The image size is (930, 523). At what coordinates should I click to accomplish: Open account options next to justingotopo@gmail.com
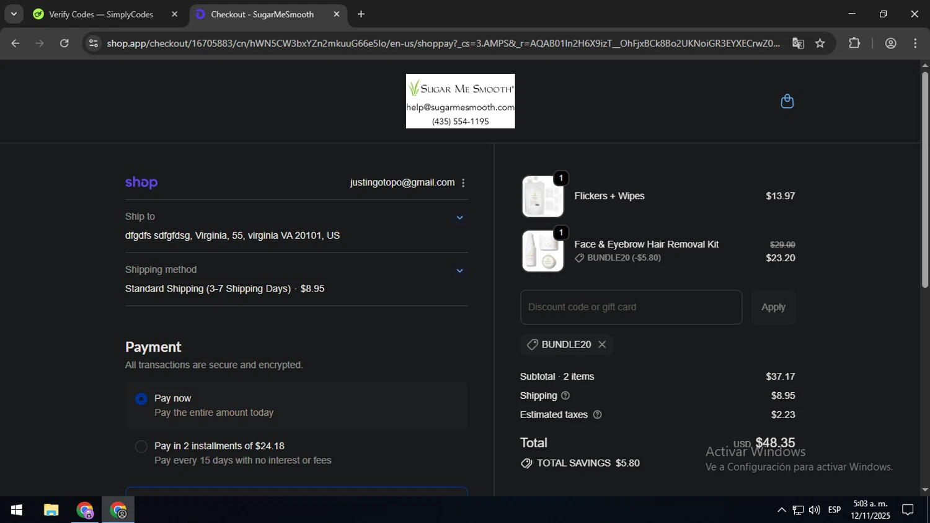click(463, 183)
